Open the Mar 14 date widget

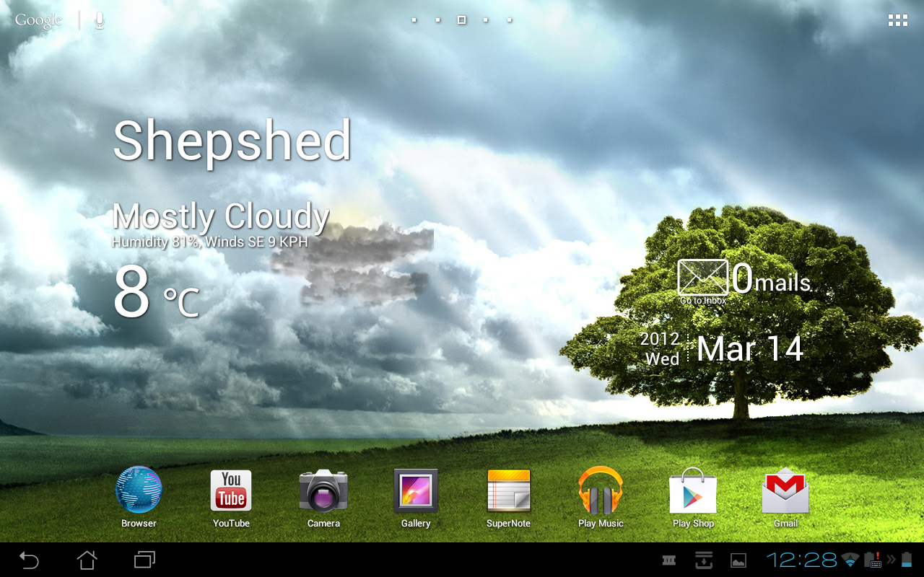pyautogui.click(x=751, y=349)
